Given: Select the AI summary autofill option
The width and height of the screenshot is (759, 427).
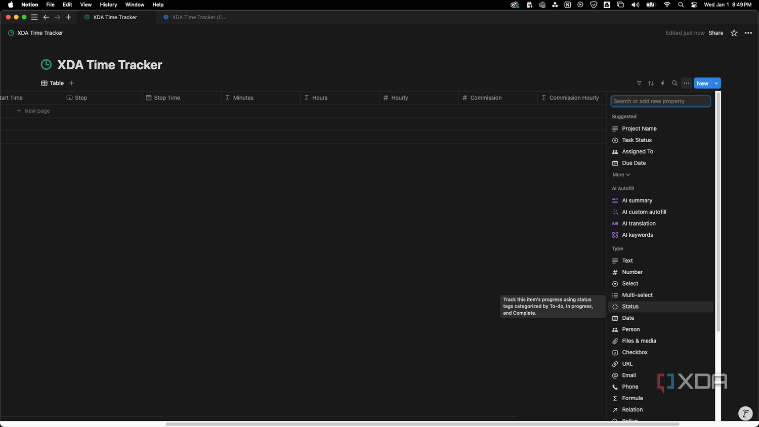Looking at the screenshot, I should [x=660, y=201].
